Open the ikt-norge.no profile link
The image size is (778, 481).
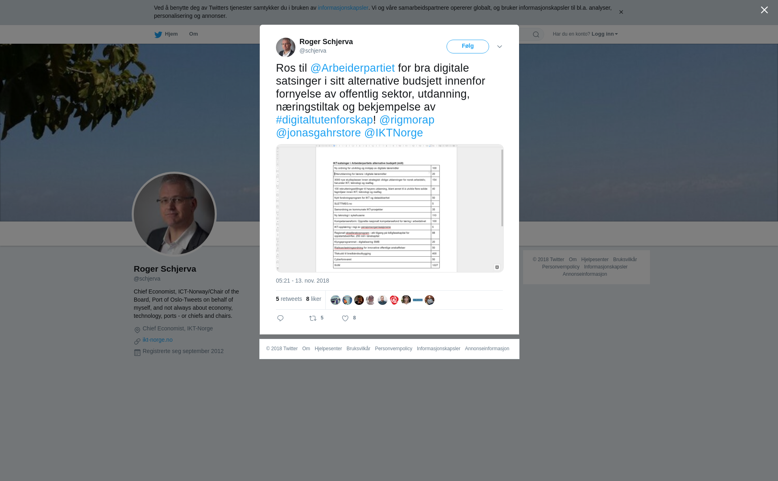pyautogui.click(x=158, y=340)
